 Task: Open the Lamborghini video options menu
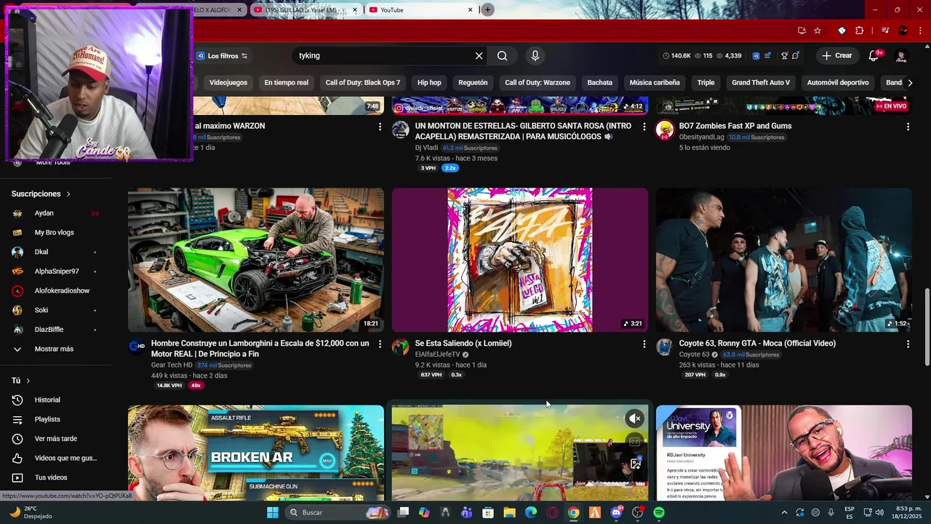[380, 344]
